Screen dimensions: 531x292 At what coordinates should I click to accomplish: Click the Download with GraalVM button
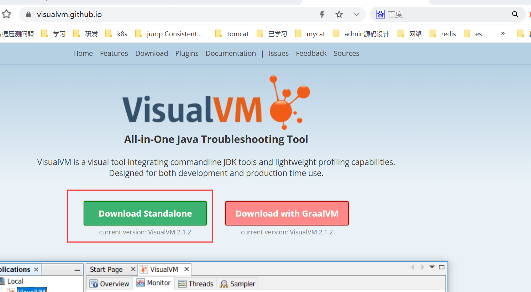[287, 213]
